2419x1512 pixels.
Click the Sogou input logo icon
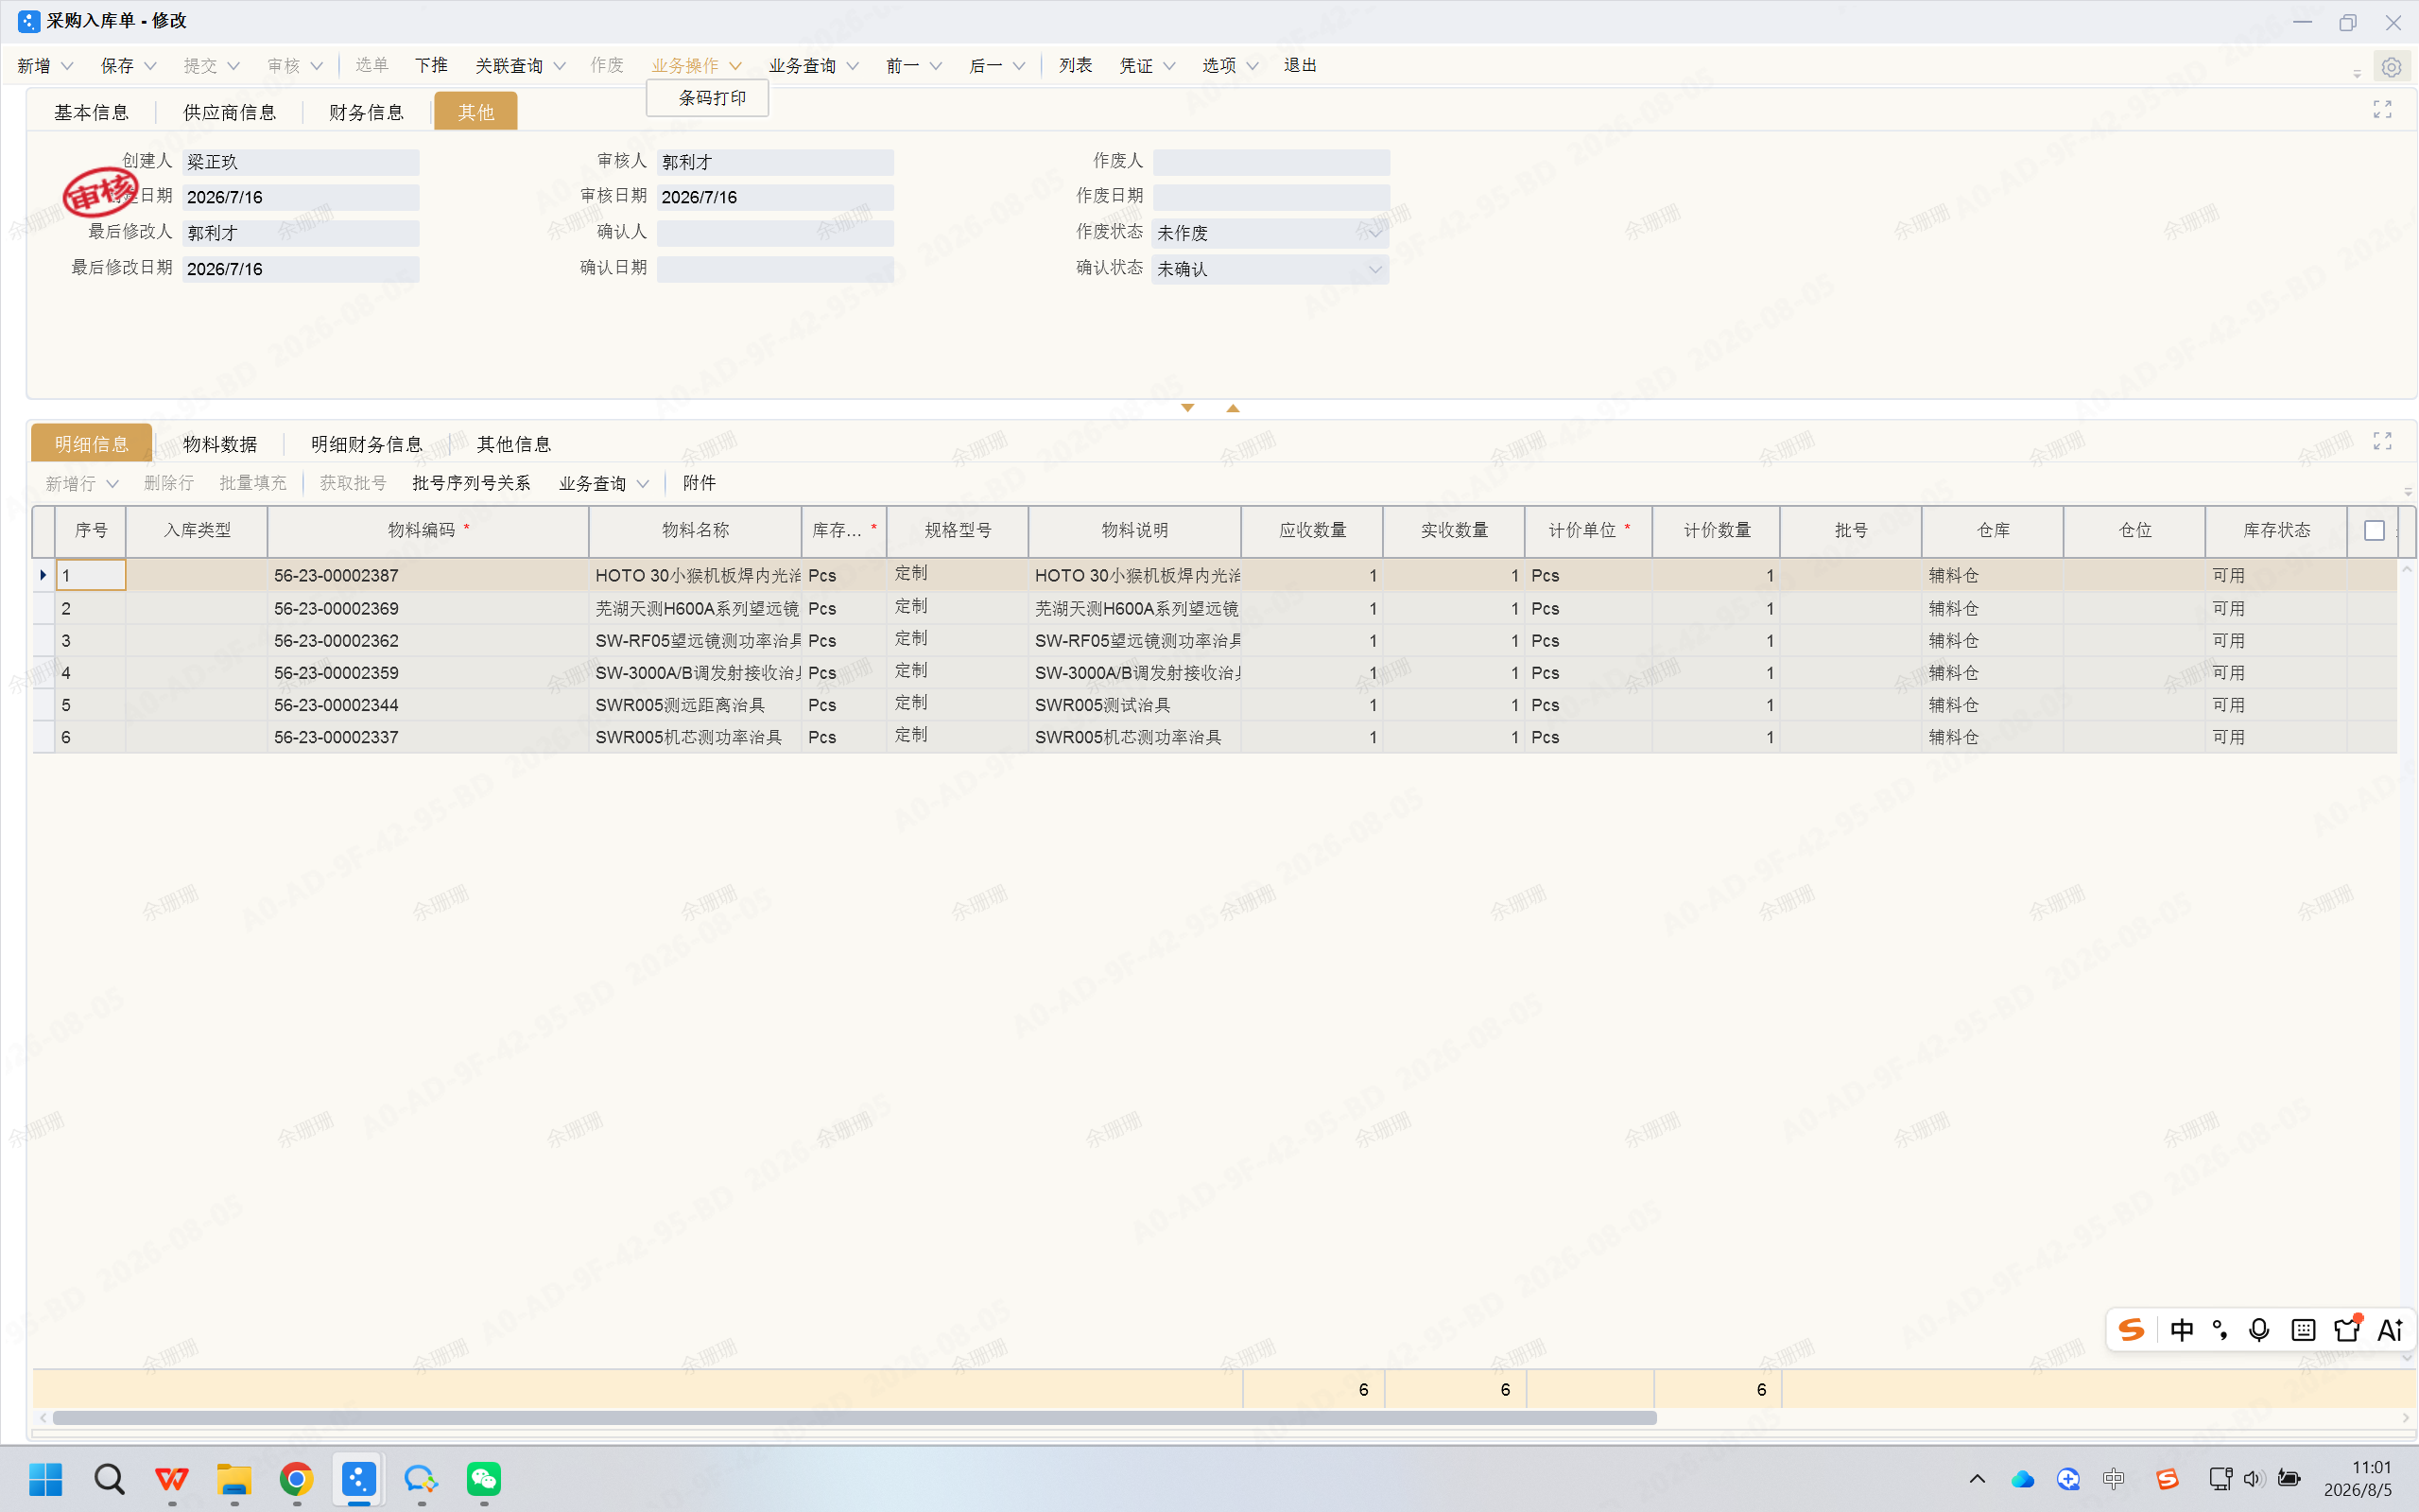coord(2131,1330)
